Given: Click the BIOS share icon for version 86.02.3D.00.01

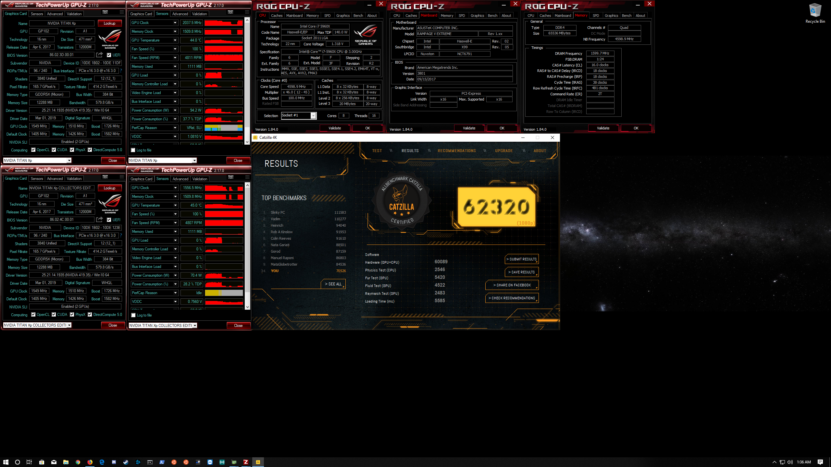Looking at the screenshot, I should pos(100,55).
